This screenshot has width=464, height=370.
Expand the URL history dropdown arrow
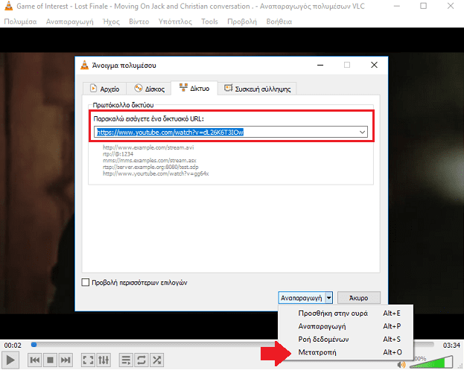click(x=362, y=132)
